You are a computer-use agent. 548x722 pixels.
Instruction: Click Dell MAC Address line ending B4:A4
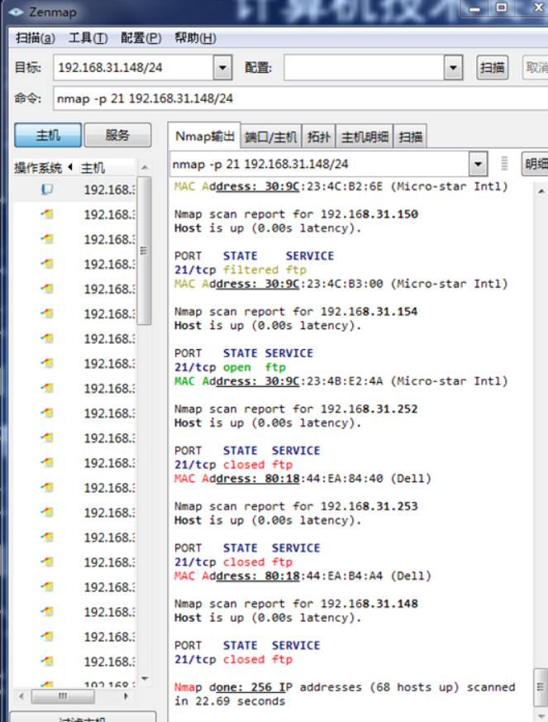[303, 576]
